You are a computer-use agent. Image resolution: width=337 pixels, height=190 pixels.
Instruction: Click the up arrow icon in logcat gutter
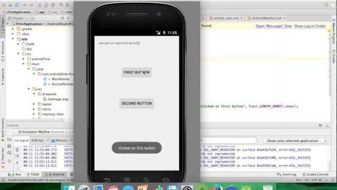point(17,163)
